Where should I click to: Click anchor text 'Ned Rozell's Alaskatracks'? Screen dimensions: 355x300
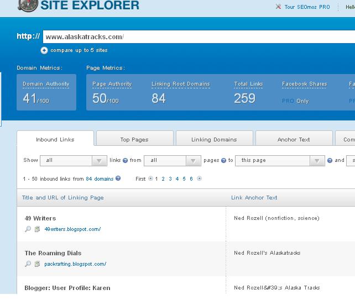267,252
